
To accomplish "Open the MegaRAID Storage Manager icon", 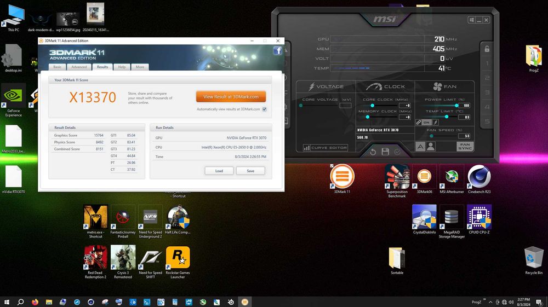I will tap(452, 221).
